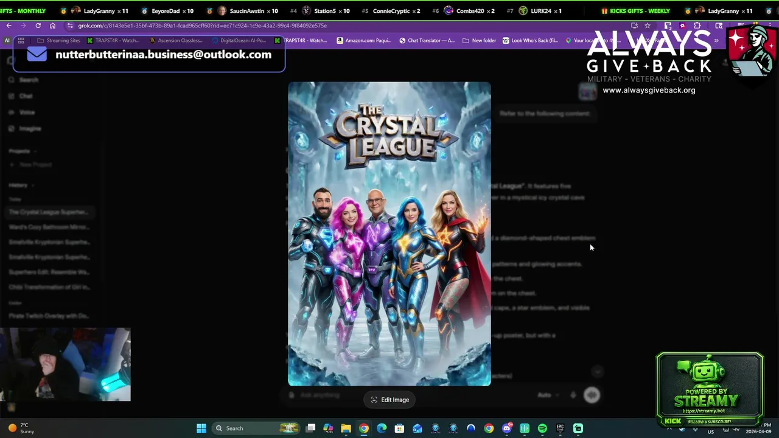Bookmark this page with the star icon
Viewport: 779px width, 438px height.
pyautogui.click(x=648, y=26)
